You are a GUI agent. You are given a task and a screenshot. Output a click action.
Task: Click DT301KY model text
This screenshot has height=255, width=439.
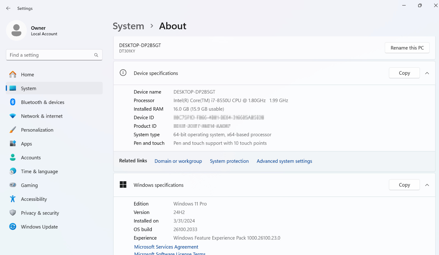tap(127, 51)
